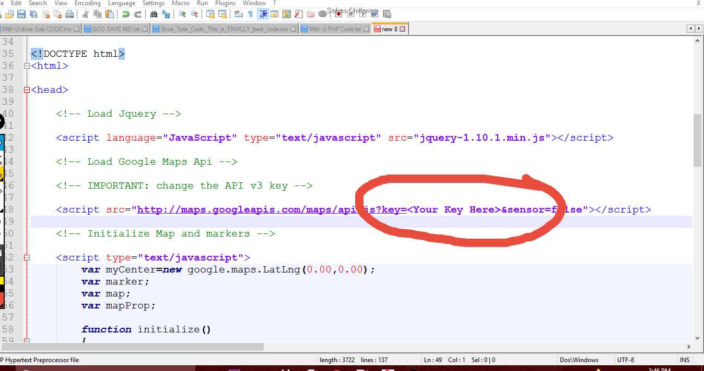This screenshot has width=704, height=371.
Task: Zoom out using the magnifier minus icon
Action: pos(194,14)
